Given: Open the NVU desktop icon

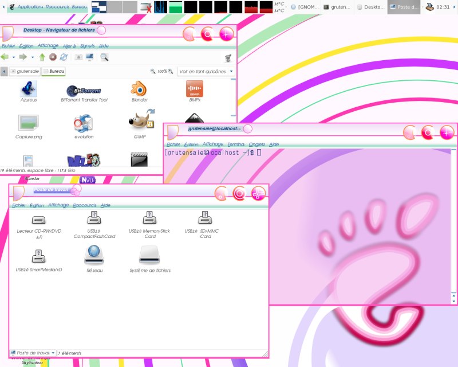Looking at the screenshot, I should click(88, 179).
